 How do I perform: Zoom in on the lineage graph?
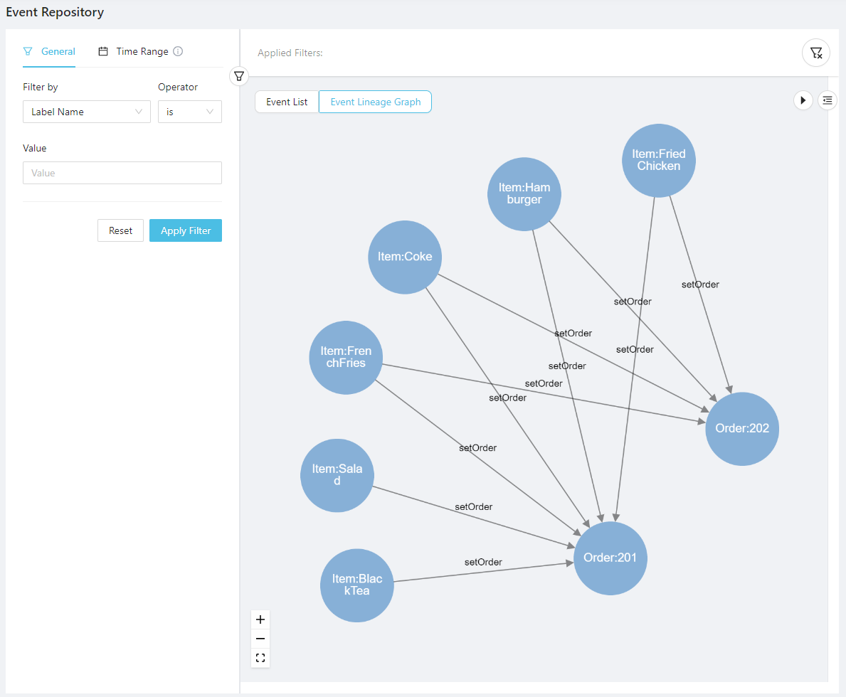click(x=260, y=619)
